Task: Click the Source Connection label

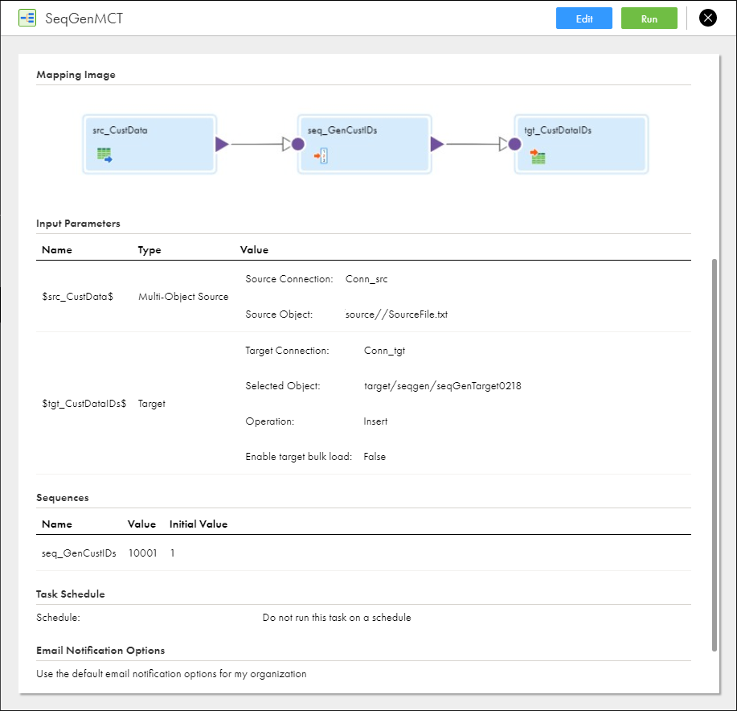Action: (289, 279)
